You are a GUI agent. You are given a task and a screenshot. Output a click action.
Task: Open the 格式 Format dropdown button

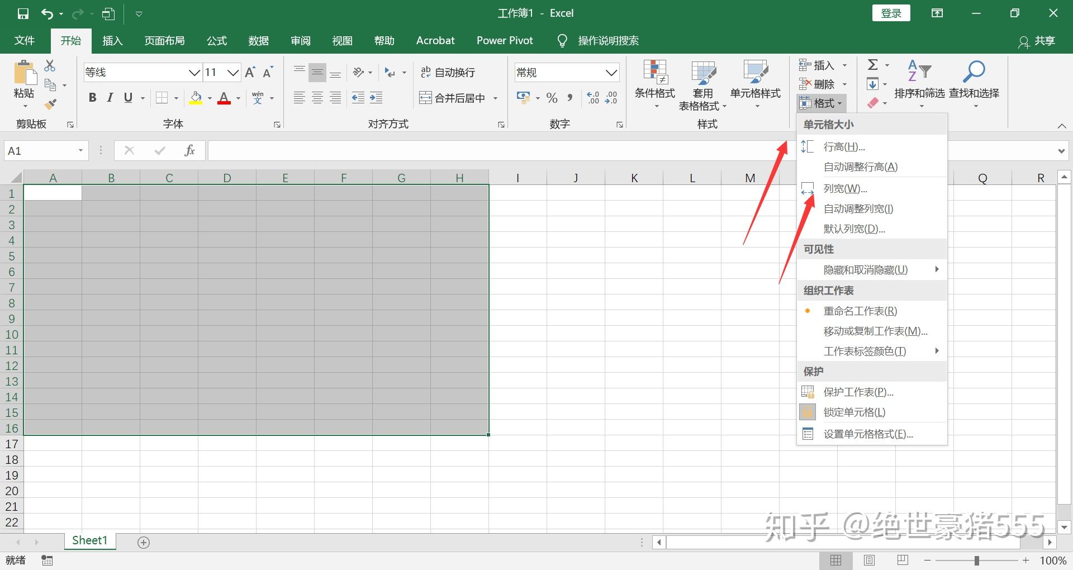pos(821,103)
